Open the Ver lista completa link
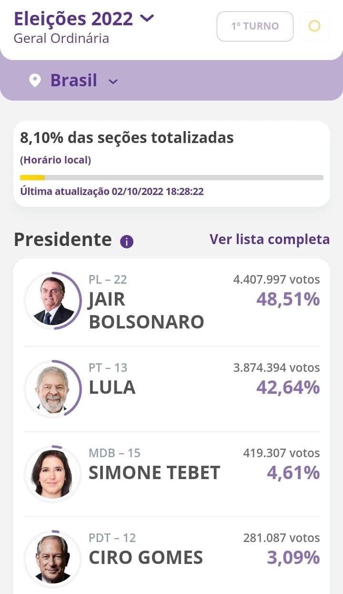This screenshot has height=594, width=343. click(270, 239)
